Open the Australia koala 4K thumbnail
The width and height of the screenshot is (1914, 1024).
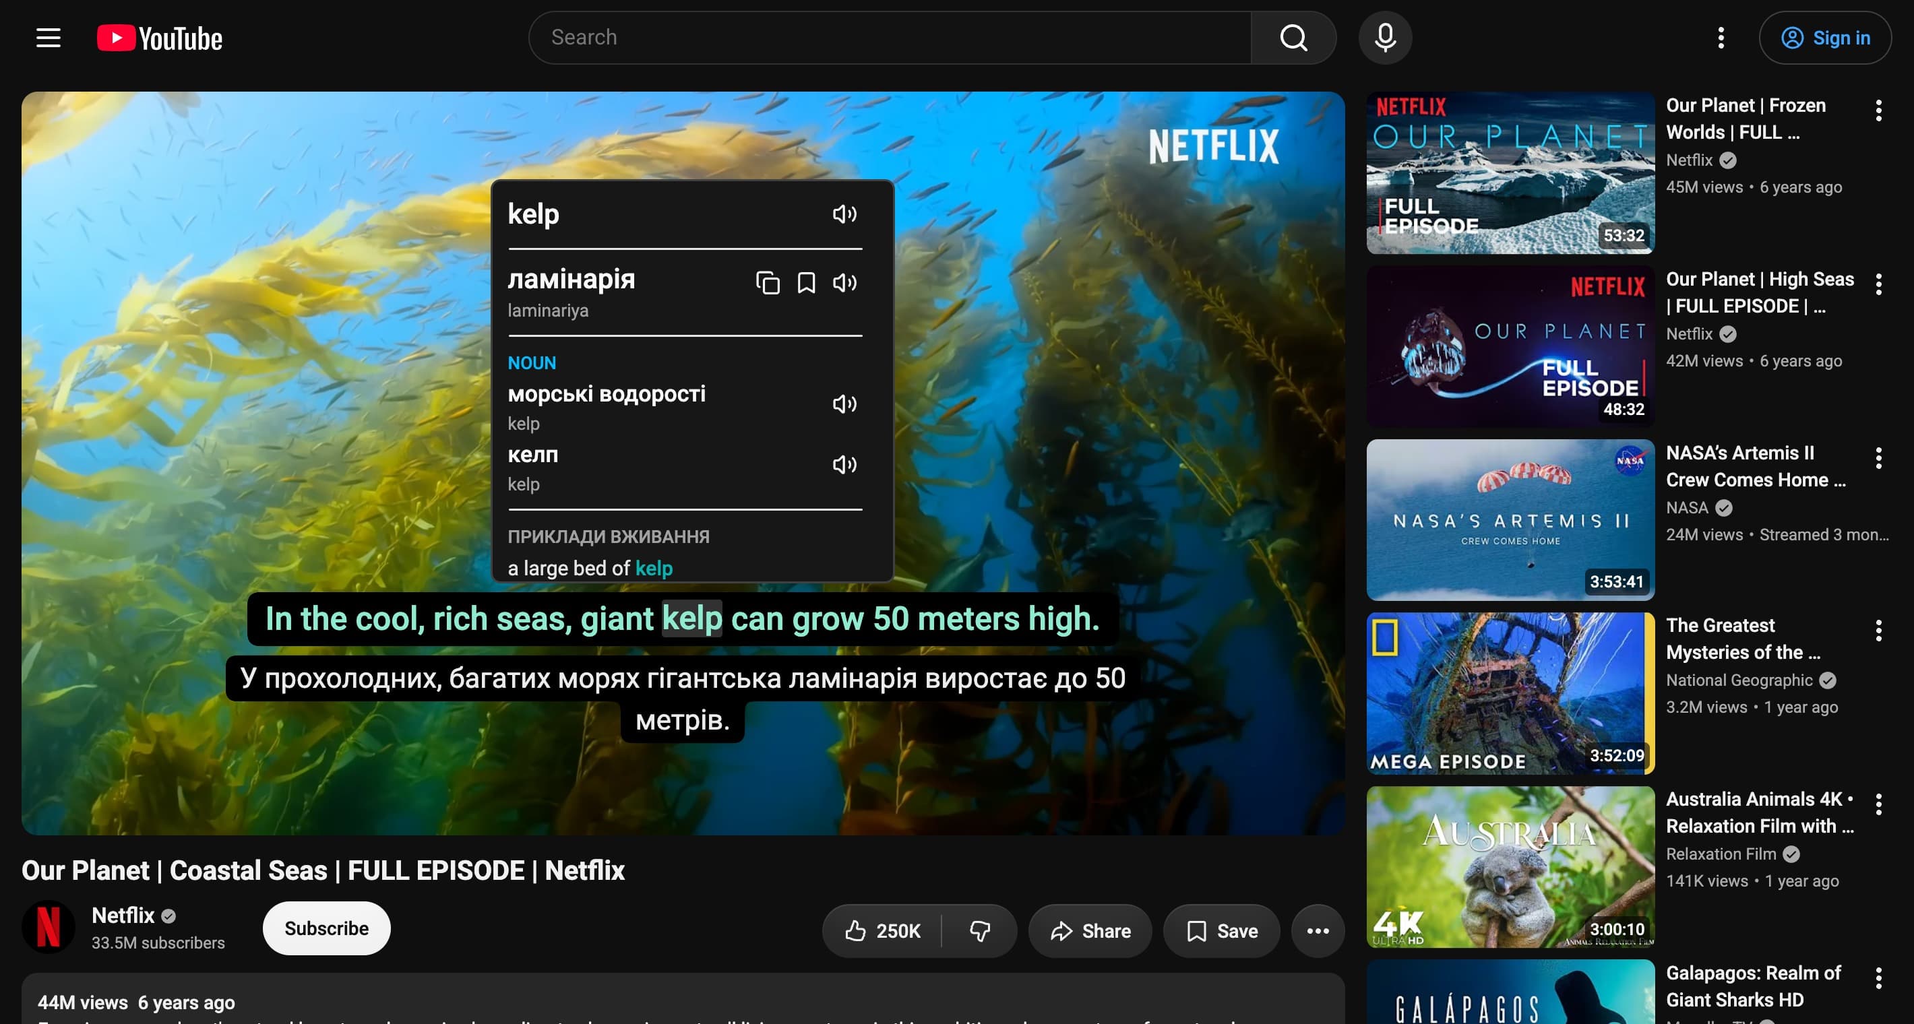1510,867
